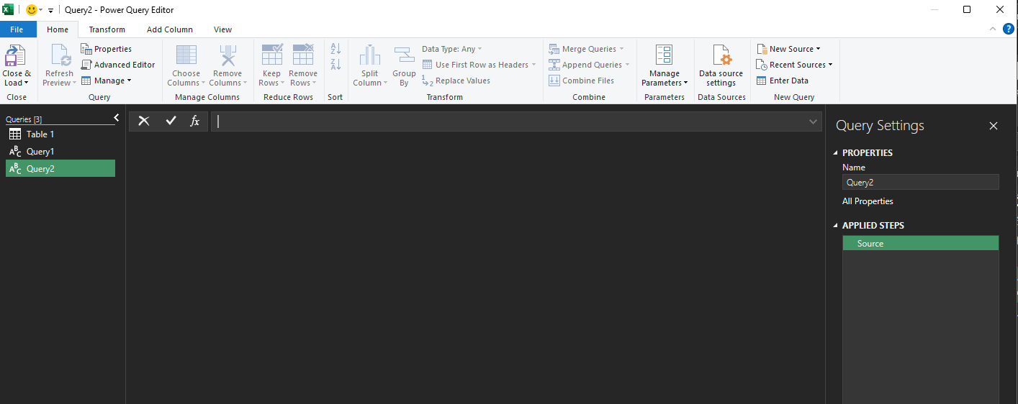The image size is (1018, 404).
Task: Launch the Advanced Editor
Action: [x=118, y=65]
